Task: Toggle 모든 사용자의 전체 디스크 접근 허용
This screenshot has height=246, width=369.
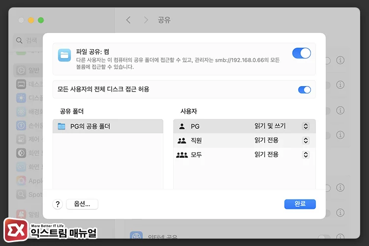Action: click(304, 90)
